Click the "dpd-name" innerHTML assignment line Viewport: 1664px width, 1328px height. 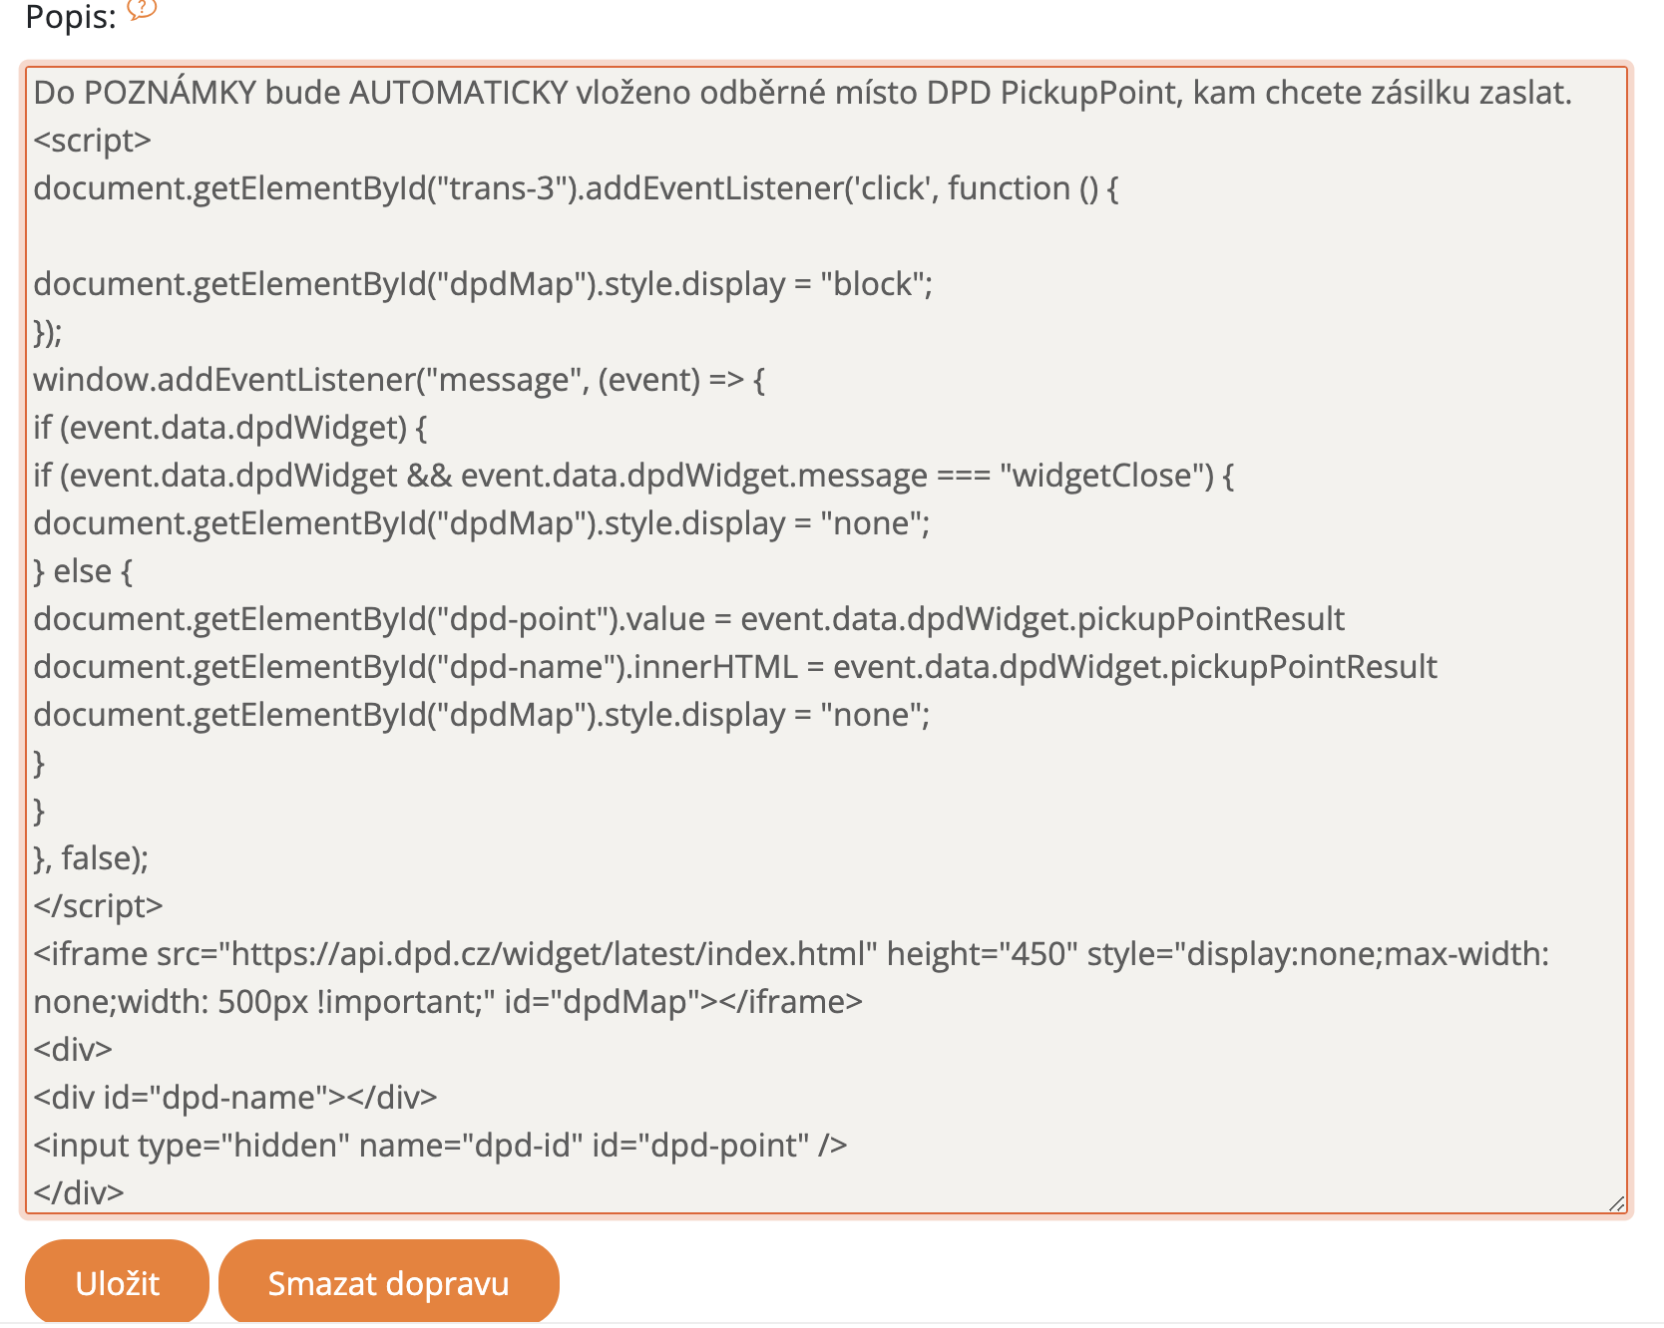734,667
